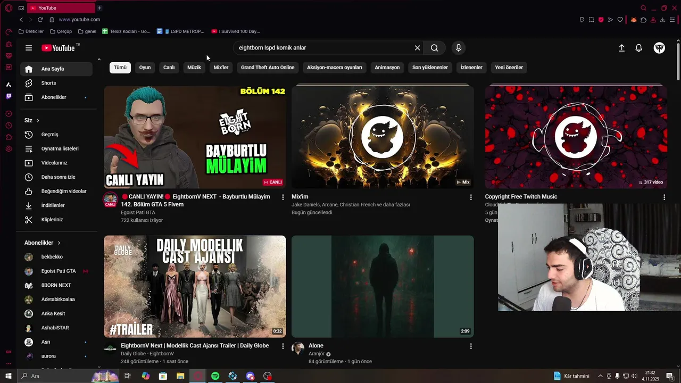Open the Üreticiler bookmarks folder
681x383 pixels.
pyautogui.click(x=31, y=31)
